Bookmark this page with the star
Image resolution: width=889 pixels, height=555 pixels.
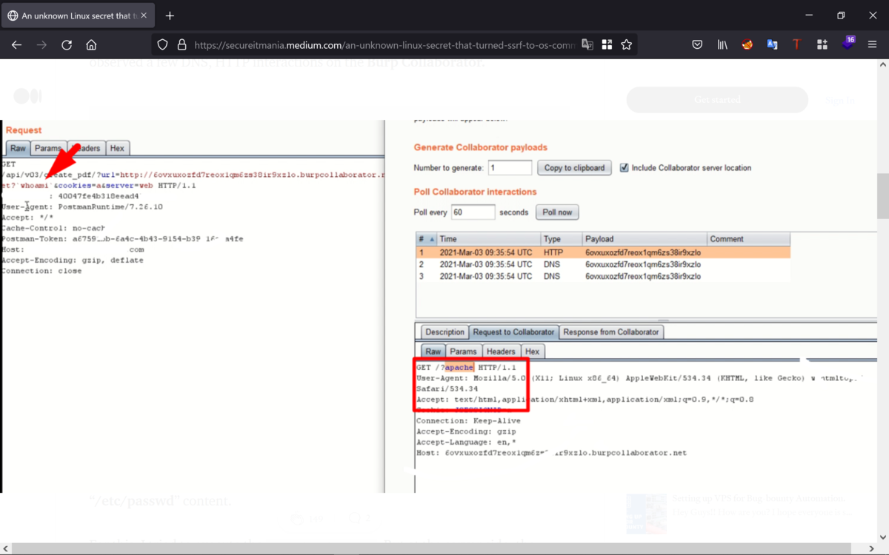(627, 45)
